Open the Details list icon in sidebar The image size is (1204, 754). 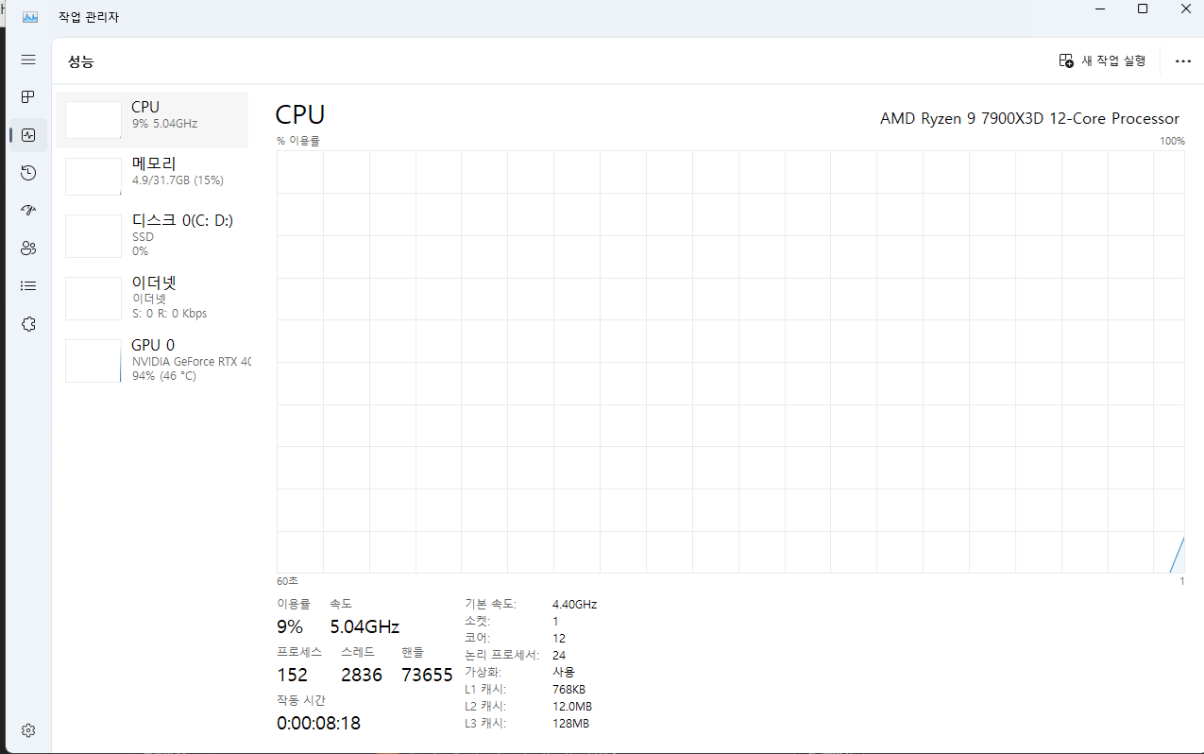tap(28, 285)
